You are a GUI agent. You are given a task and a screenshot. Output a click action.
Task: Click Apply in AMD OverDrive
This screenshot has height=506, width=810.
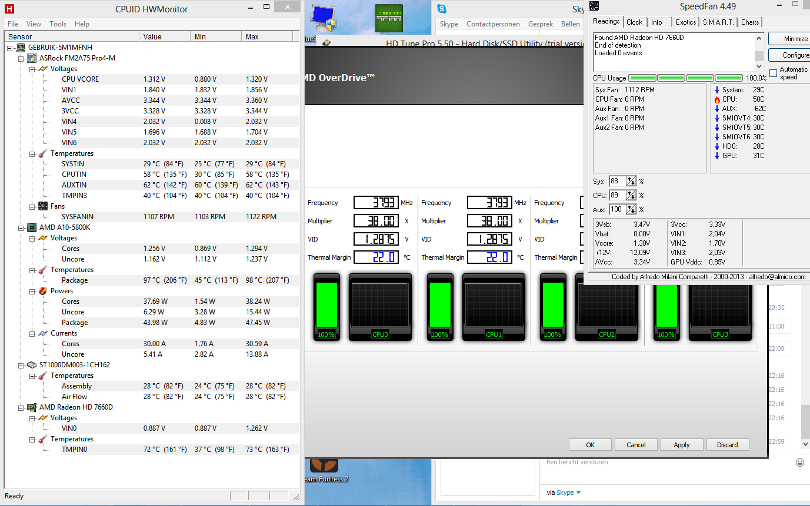click(x=682, y=445)
